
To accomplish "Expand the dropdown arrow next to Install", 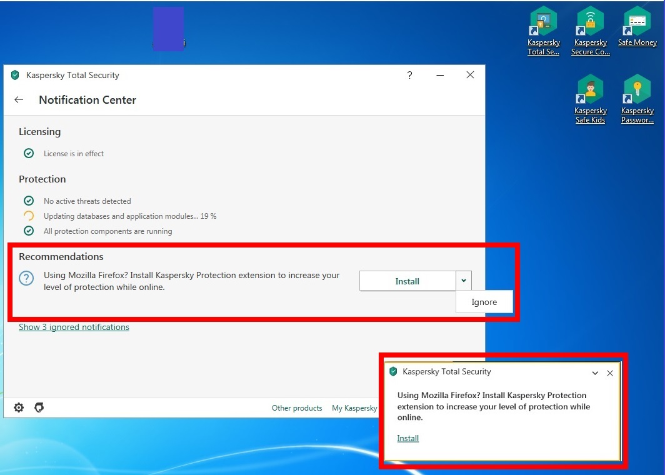I will point(463,281).
